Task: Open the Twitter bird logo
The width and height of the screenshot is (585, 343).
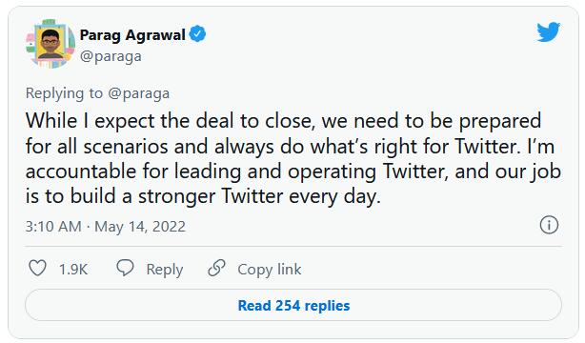Action: tap(549, 32)
